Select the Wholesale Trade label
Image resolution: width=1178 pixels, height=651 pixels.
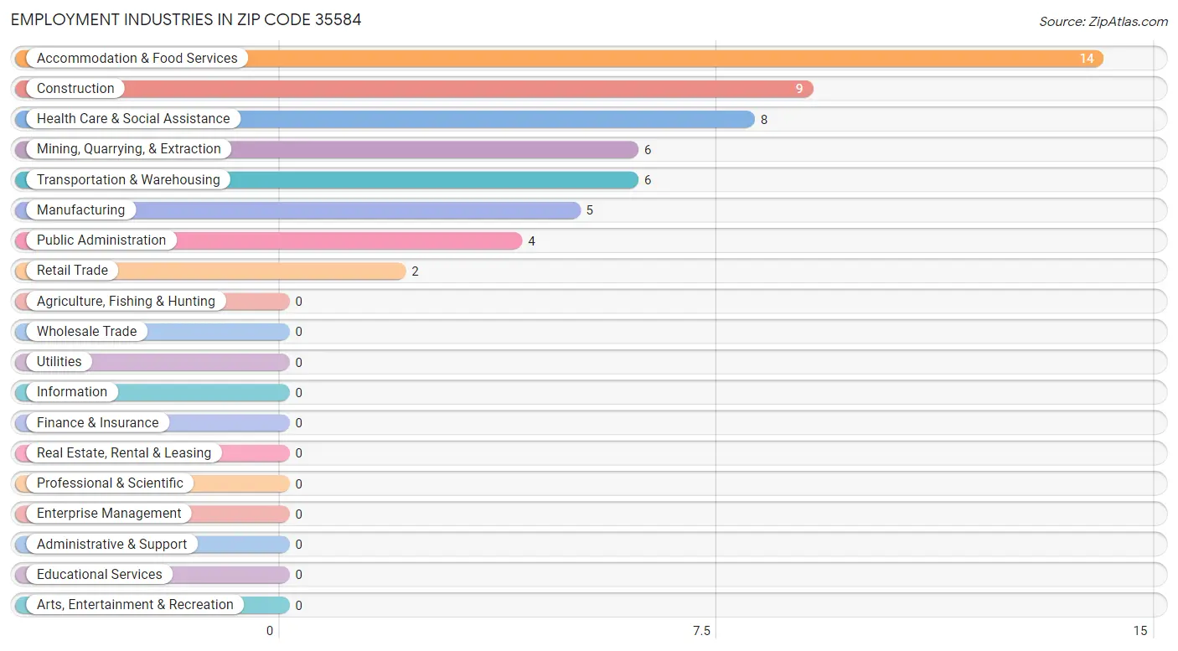pos(86,331)
